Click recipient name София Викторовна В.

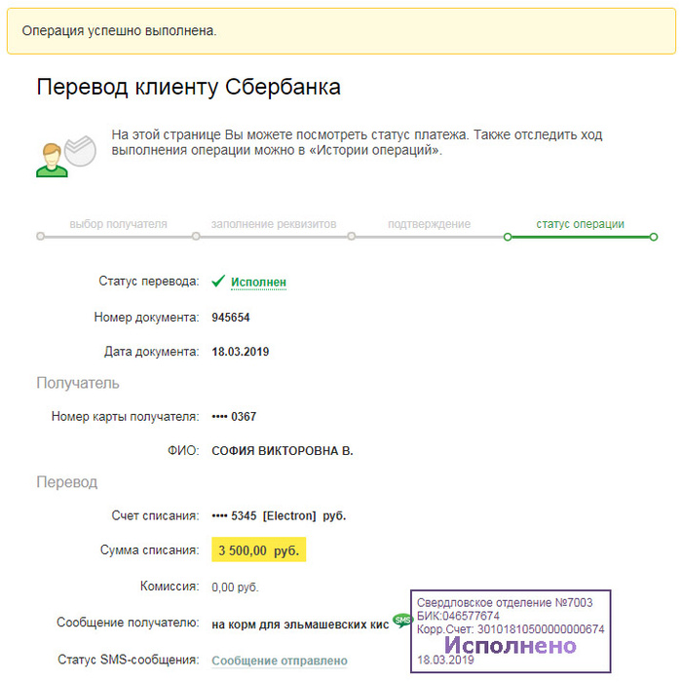(x=283, y=451)
